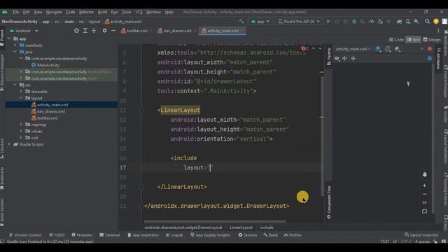Toggle the Component Tree side panel

coord(329,202)
